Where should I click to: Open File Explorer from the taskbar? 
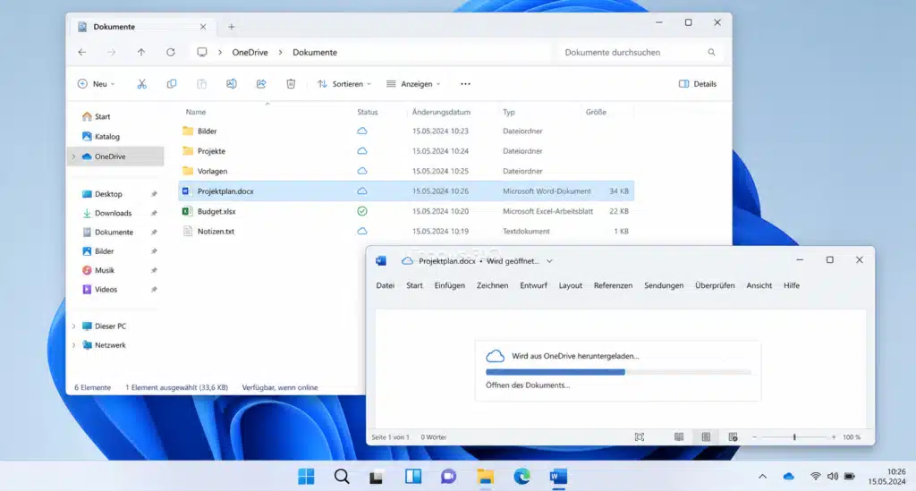(x=485, y=477)
